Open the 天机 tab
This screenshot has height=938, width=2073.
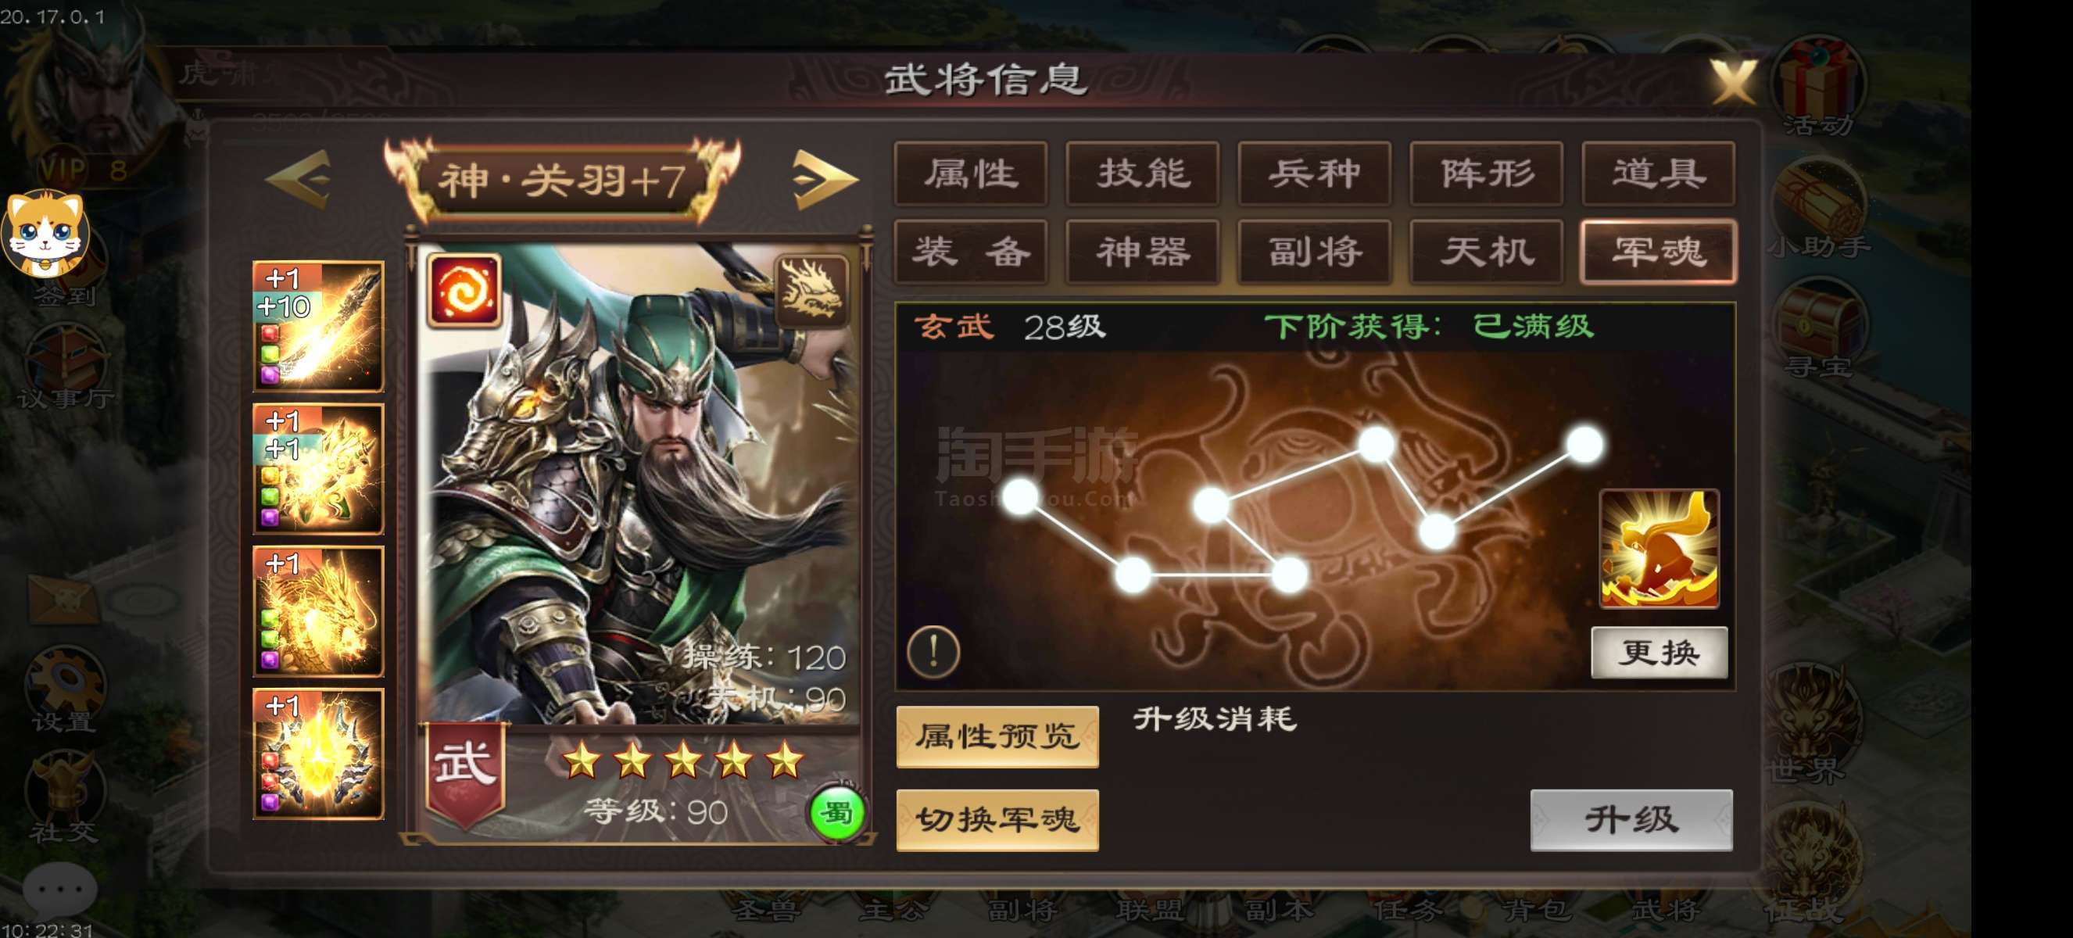click(1486, 252)
